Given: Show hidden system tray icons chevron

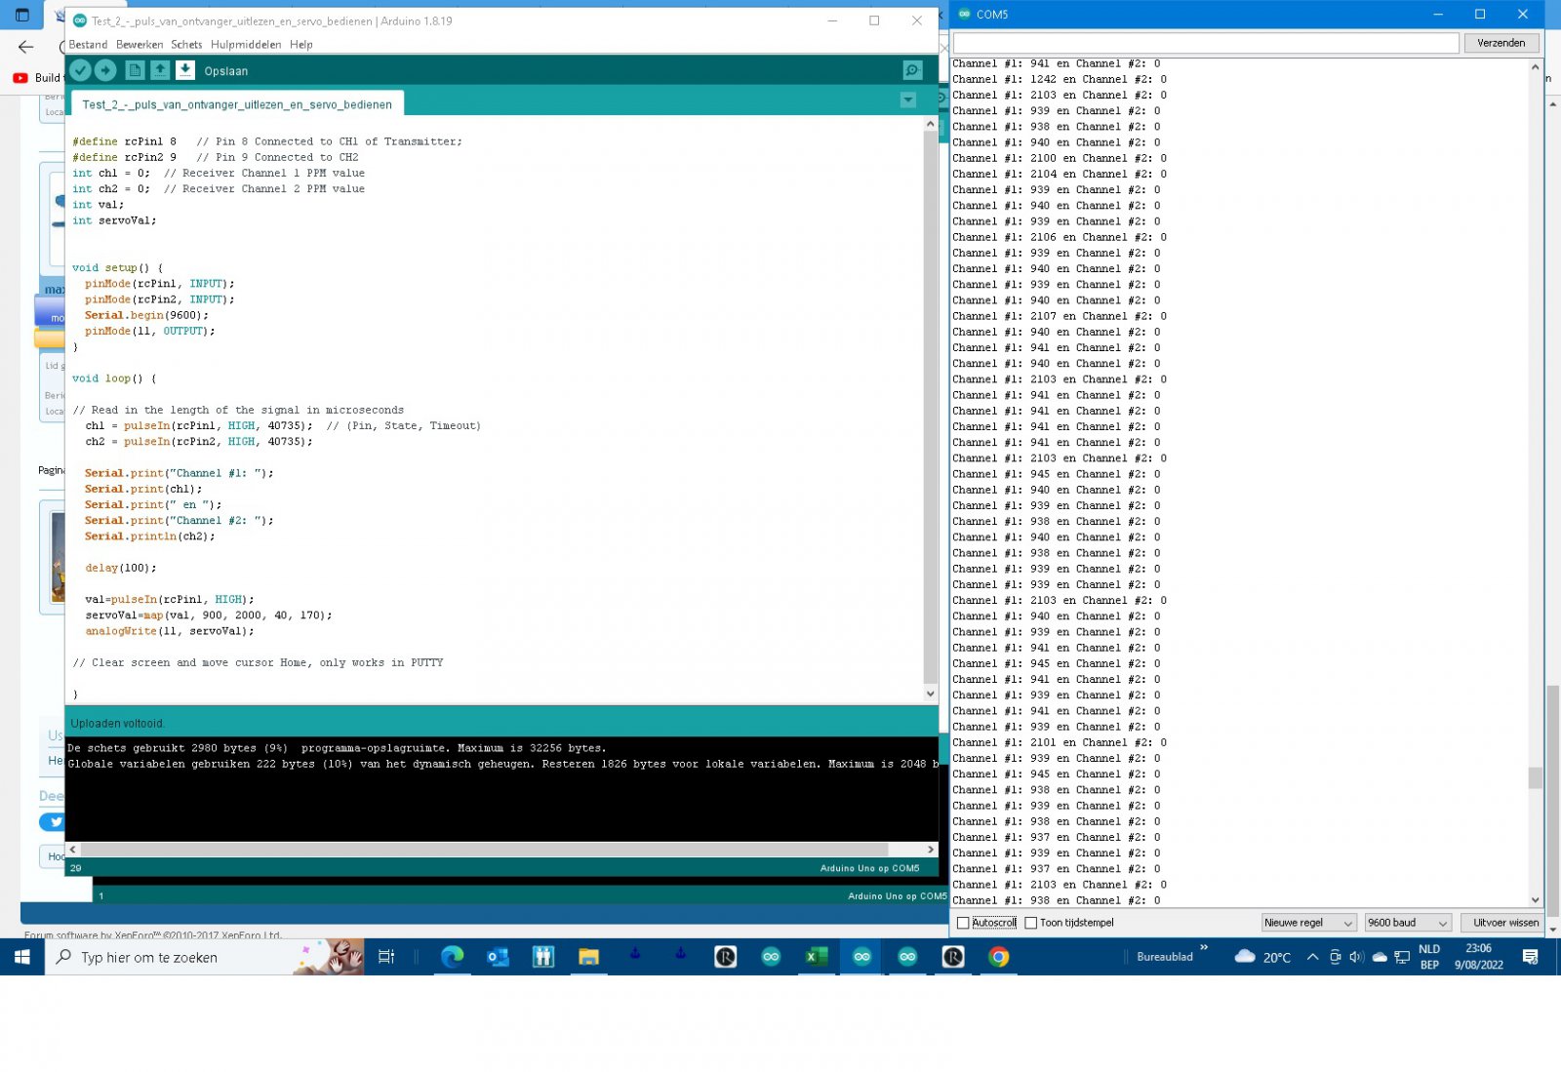Looking at the screenshot, I should (x=1313, y=957).
